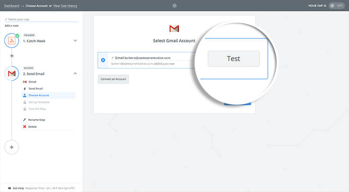Click the Select Gmail Account heading
The width and height of the screenshot is (349, 192).
point(174,41)
